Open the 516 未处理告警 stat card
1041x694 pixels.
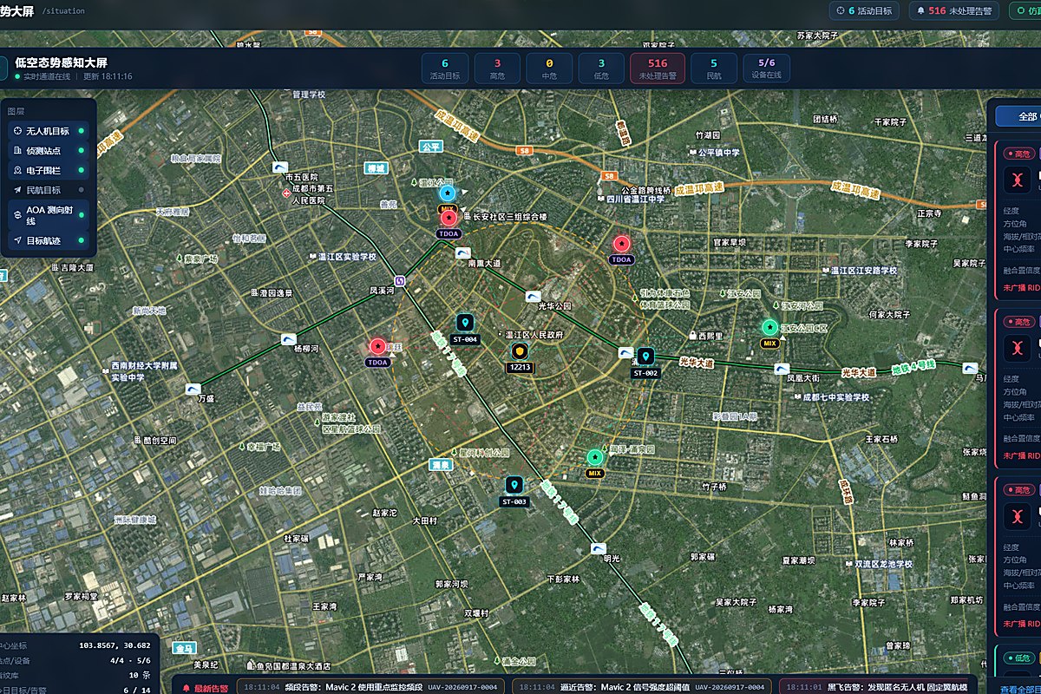click(658, 69)
